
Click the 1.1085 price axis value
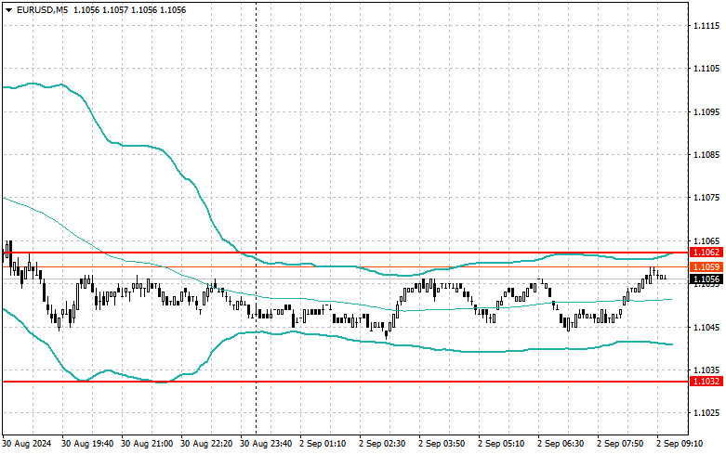tap(707, 155)
